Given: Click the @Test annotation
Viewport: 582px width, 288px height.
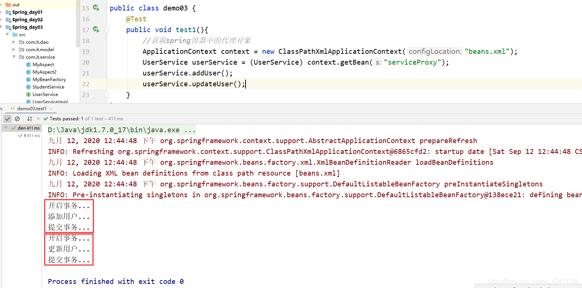Looking at the screenshot, I should [136, 19].
